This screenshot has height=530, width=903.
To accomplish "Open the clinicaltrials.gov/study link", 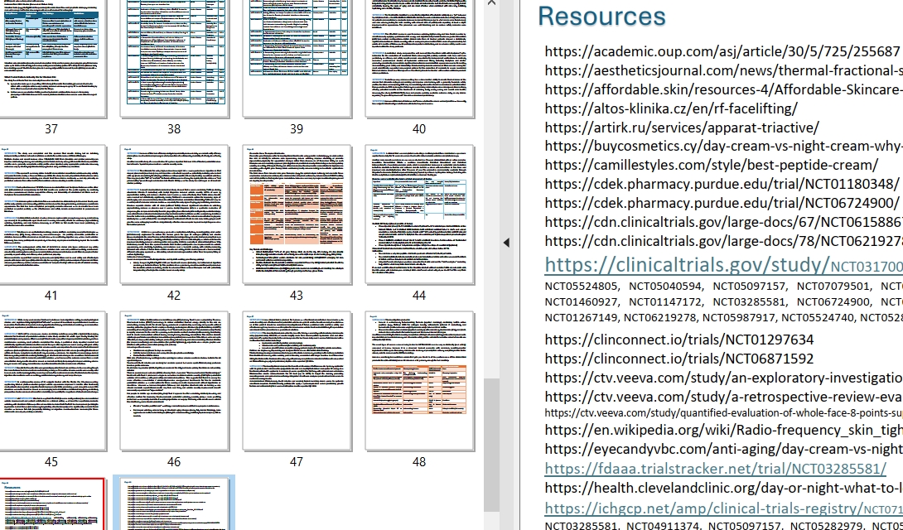I will click(687, 265).
